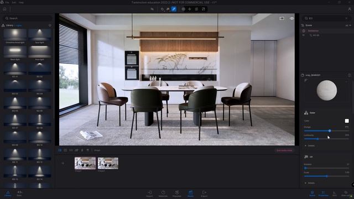Image resolution: width=354 pixels, height=199 pixels.
Task: Click the toolbar icon left of the material picker
Action: pos(168,9)
